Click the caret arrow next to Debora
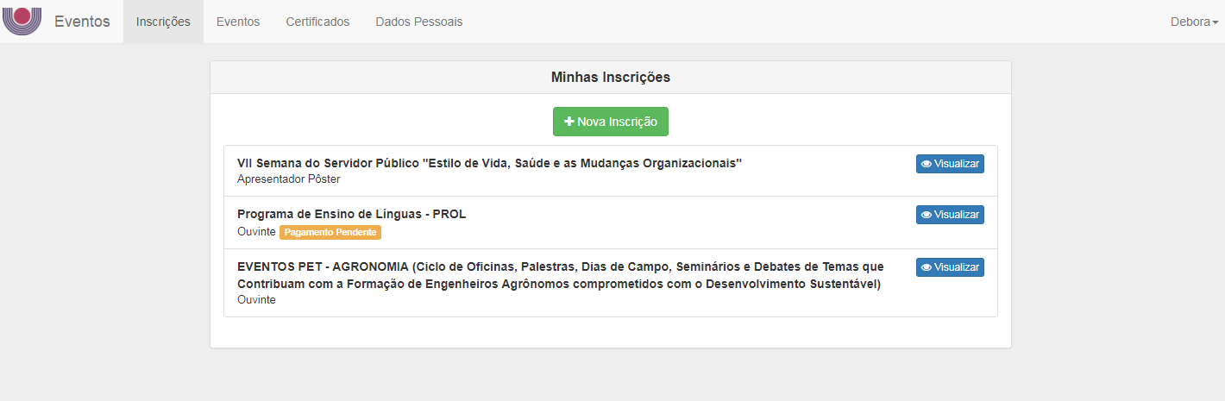This screenshot has height=401, width=1225. point(1216,22)
